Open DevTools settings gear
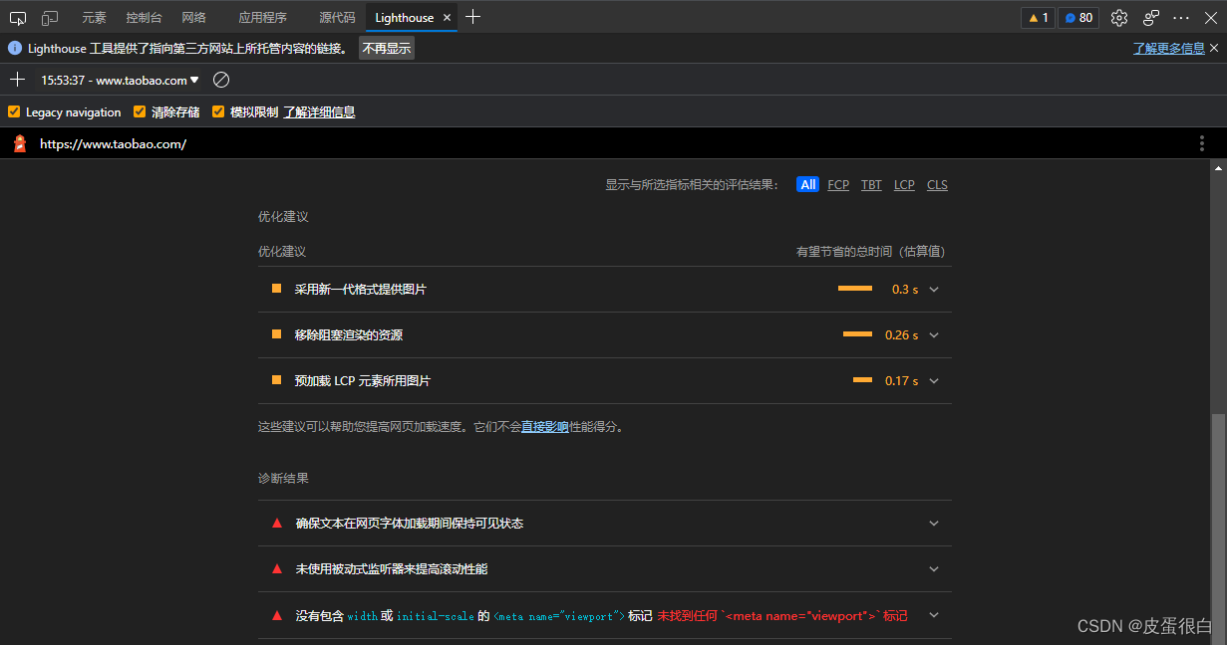This screenshot has height=645, width=1227. [x=1119, y=18]
